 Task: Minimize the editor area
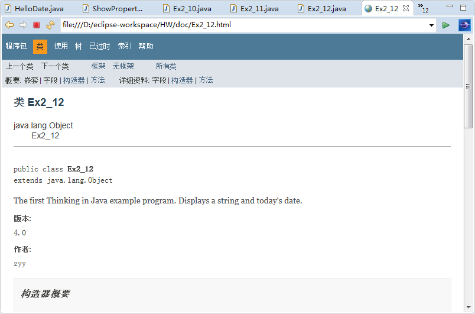(x=450, y=7)
